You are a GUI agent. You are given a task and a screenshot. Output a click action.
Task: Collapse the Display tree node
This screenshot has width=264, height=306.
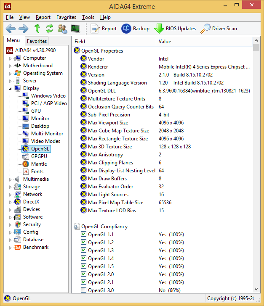click(10, 89)
